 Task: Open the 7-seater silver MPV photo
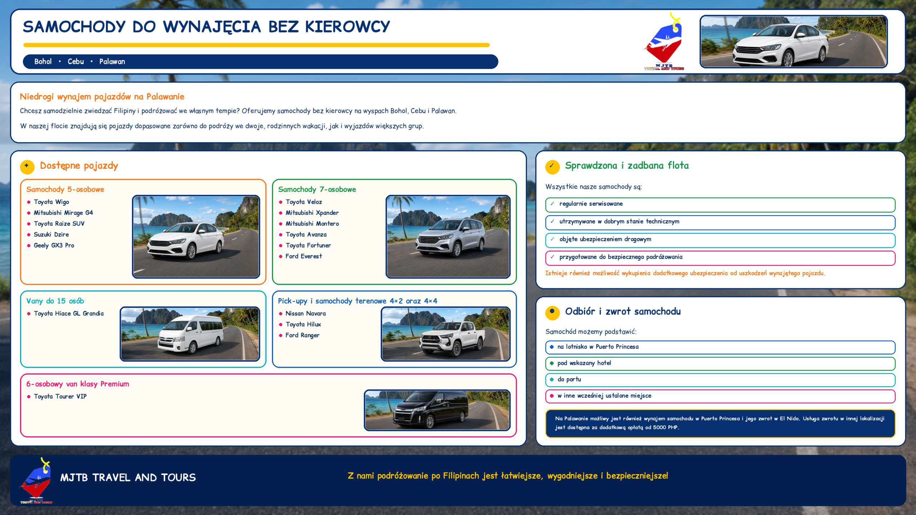tap(448, 236)
